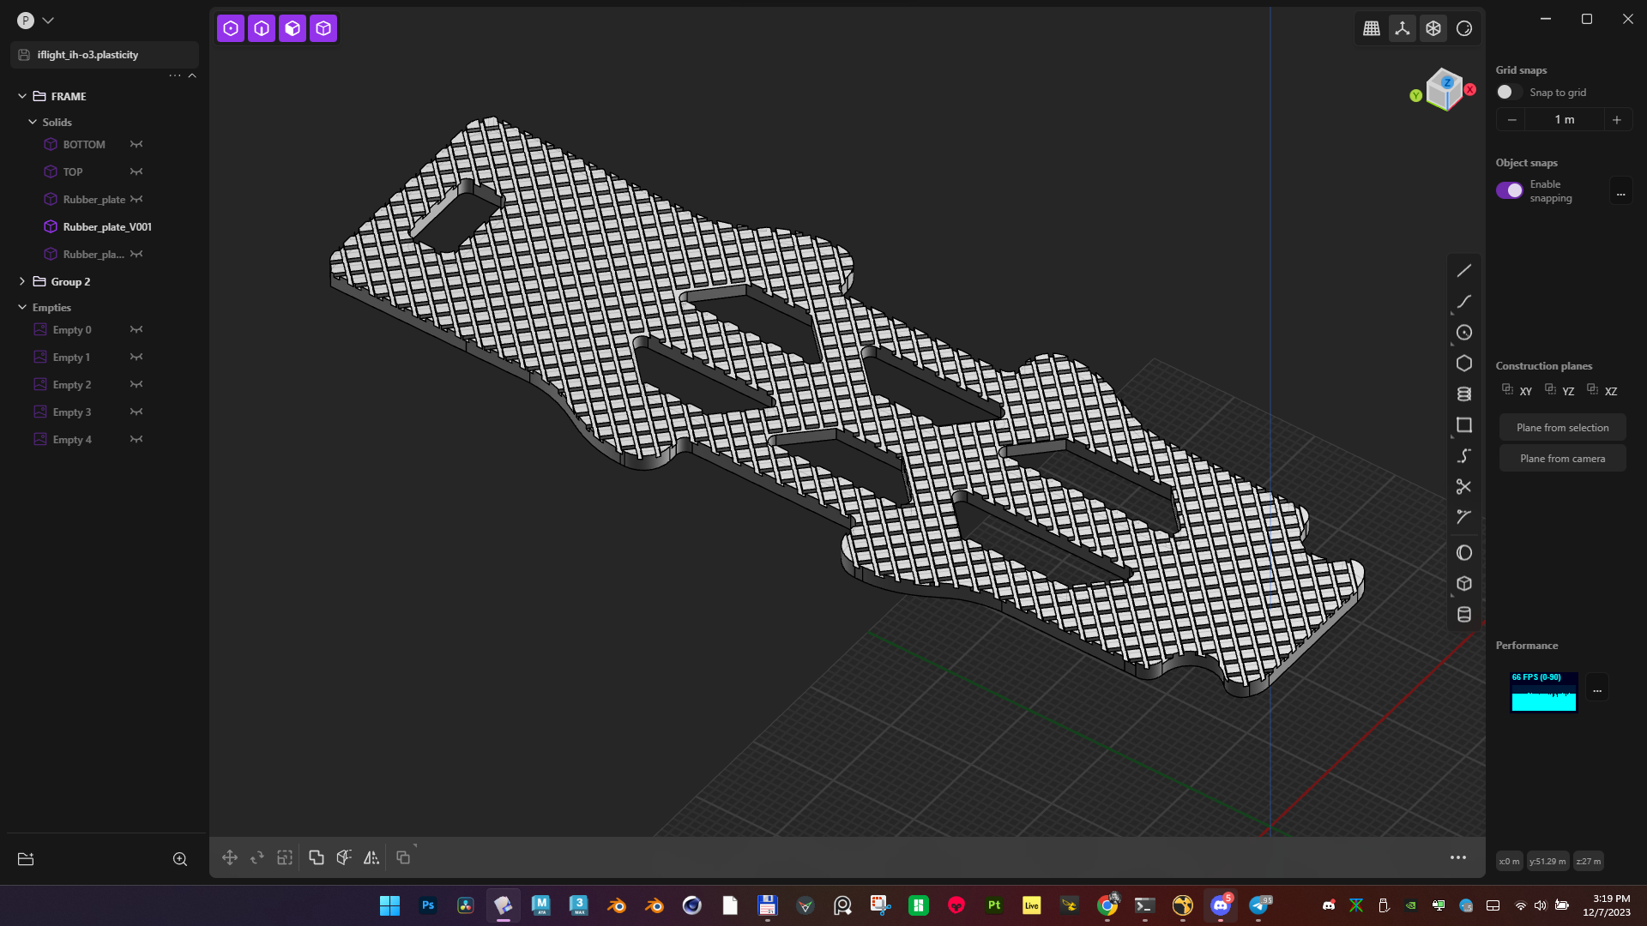Increase grid size with plus button
Viewport: 1647px width, 926px height.
point(1616,120)
